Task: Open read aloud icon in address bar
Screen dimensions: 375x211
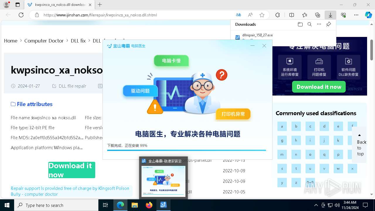Action: tap(250, 15)
